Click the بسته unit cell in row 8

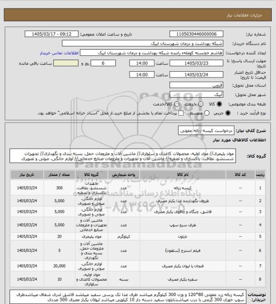123,279
